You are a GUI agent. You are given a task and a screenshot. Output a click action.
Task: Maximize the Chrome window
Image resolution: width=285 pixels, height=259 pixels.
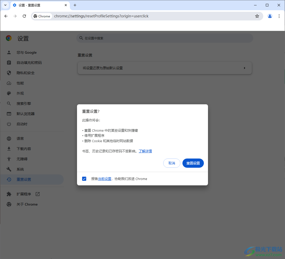tap(267, 5)
